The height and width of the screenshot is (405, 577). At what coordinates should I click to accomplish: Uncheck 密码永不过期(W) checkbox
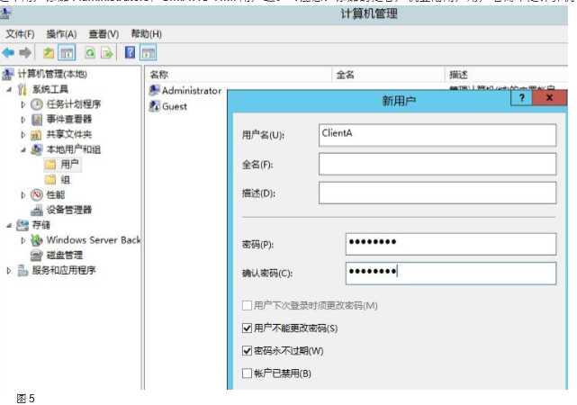pyautogui.click(x=247, y=351)
